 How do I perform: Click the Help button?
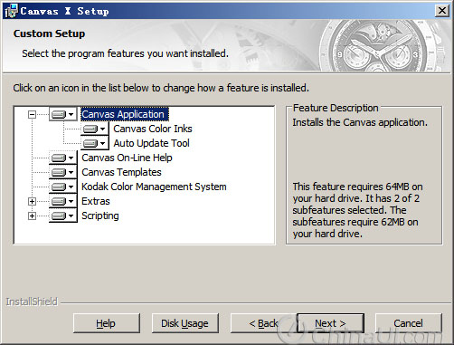pyautogui.click(x=107, y=323)
